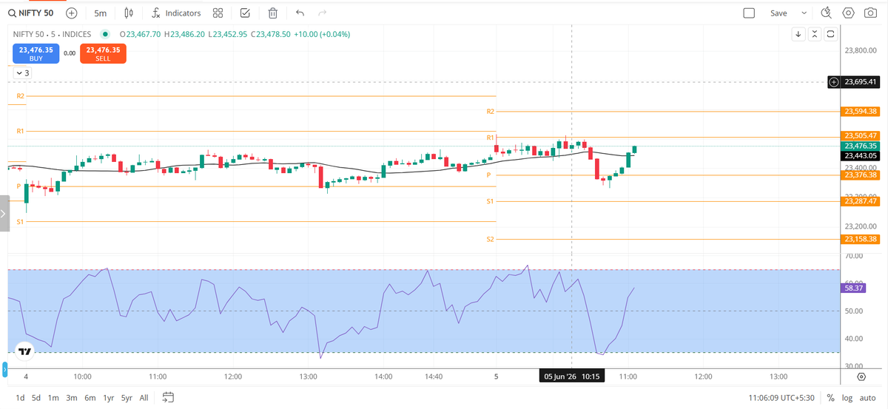
Task: Open symbol search for NIFTY 50
Action: [30, 13]
